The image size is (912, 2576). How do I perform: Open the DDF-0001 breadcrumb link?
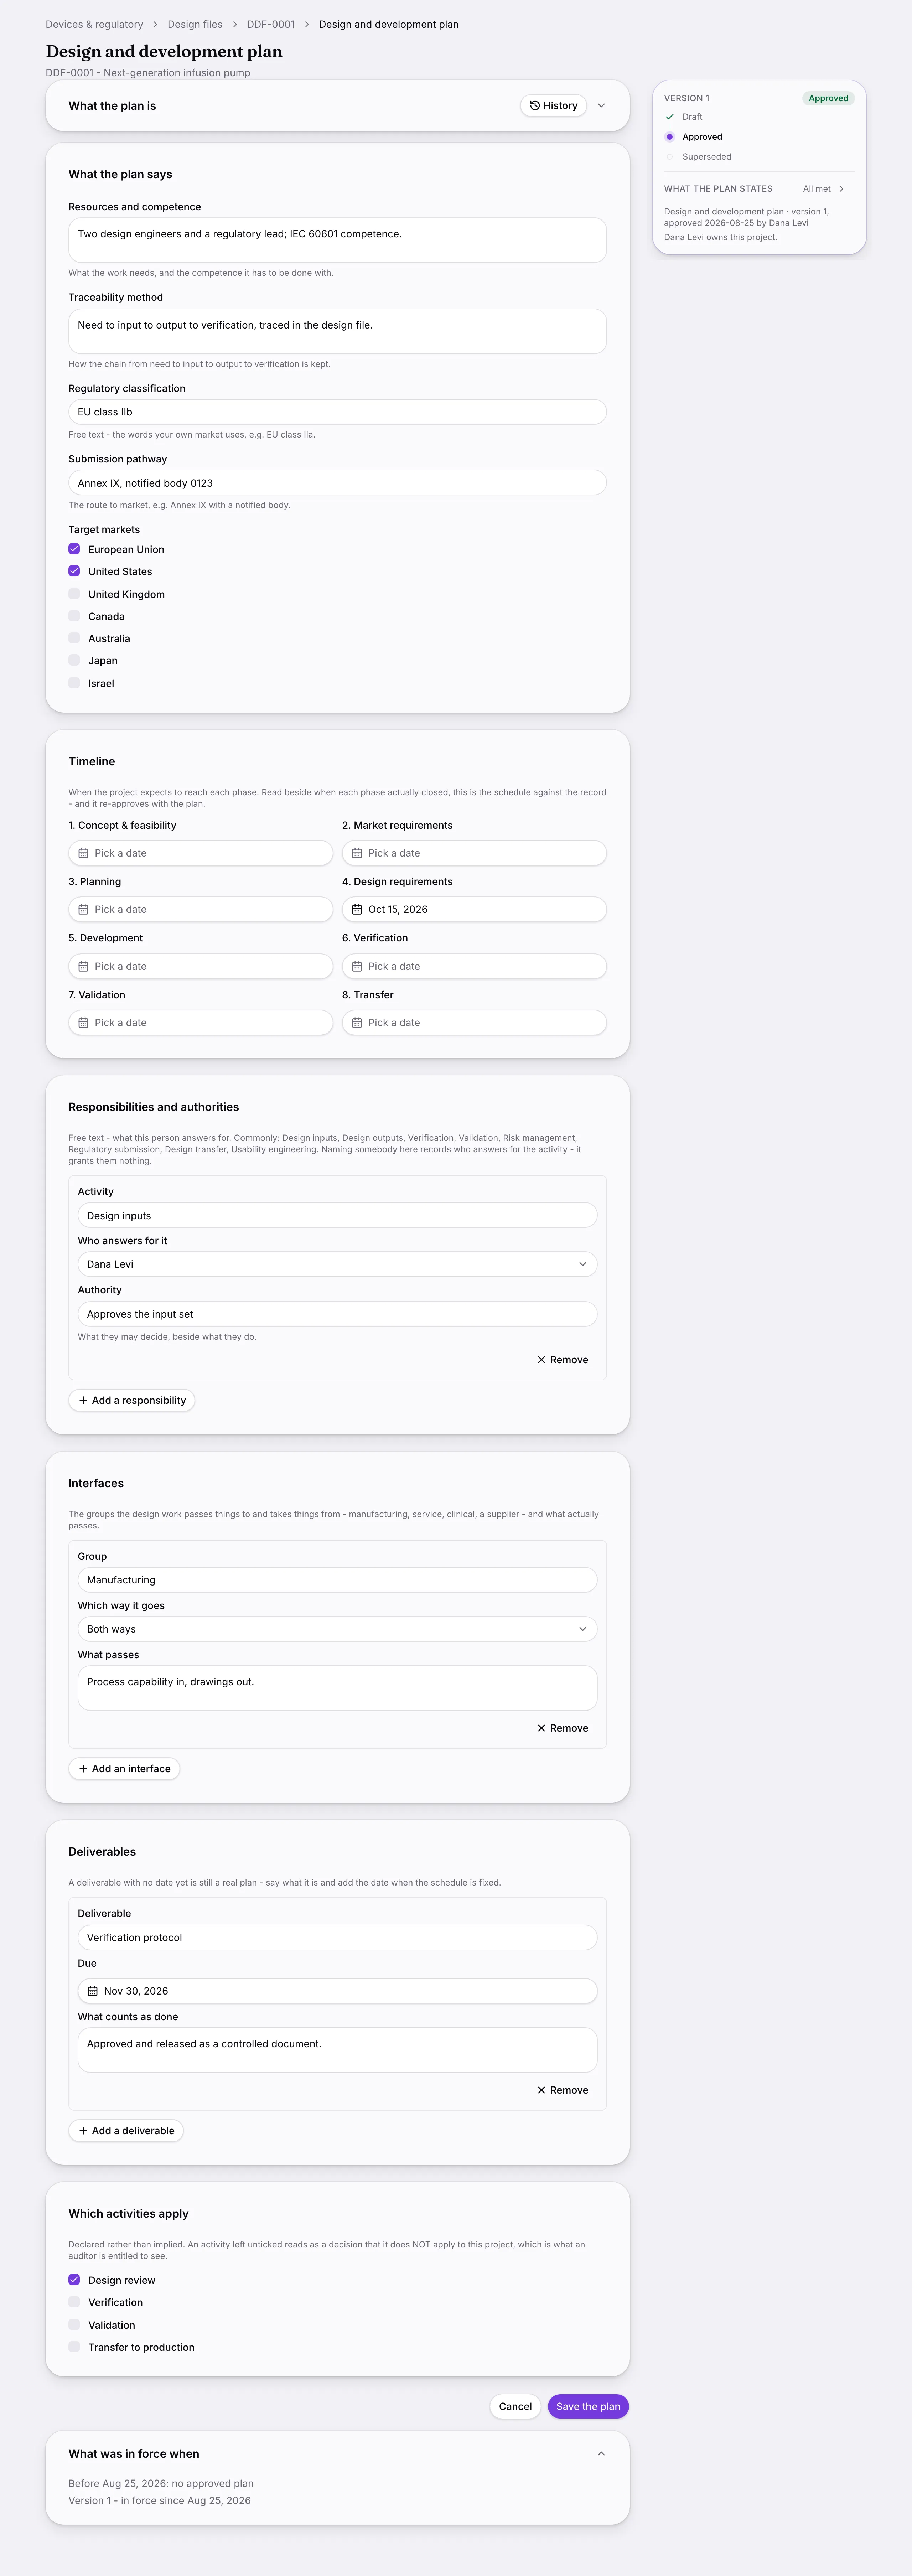coord(271,24)
